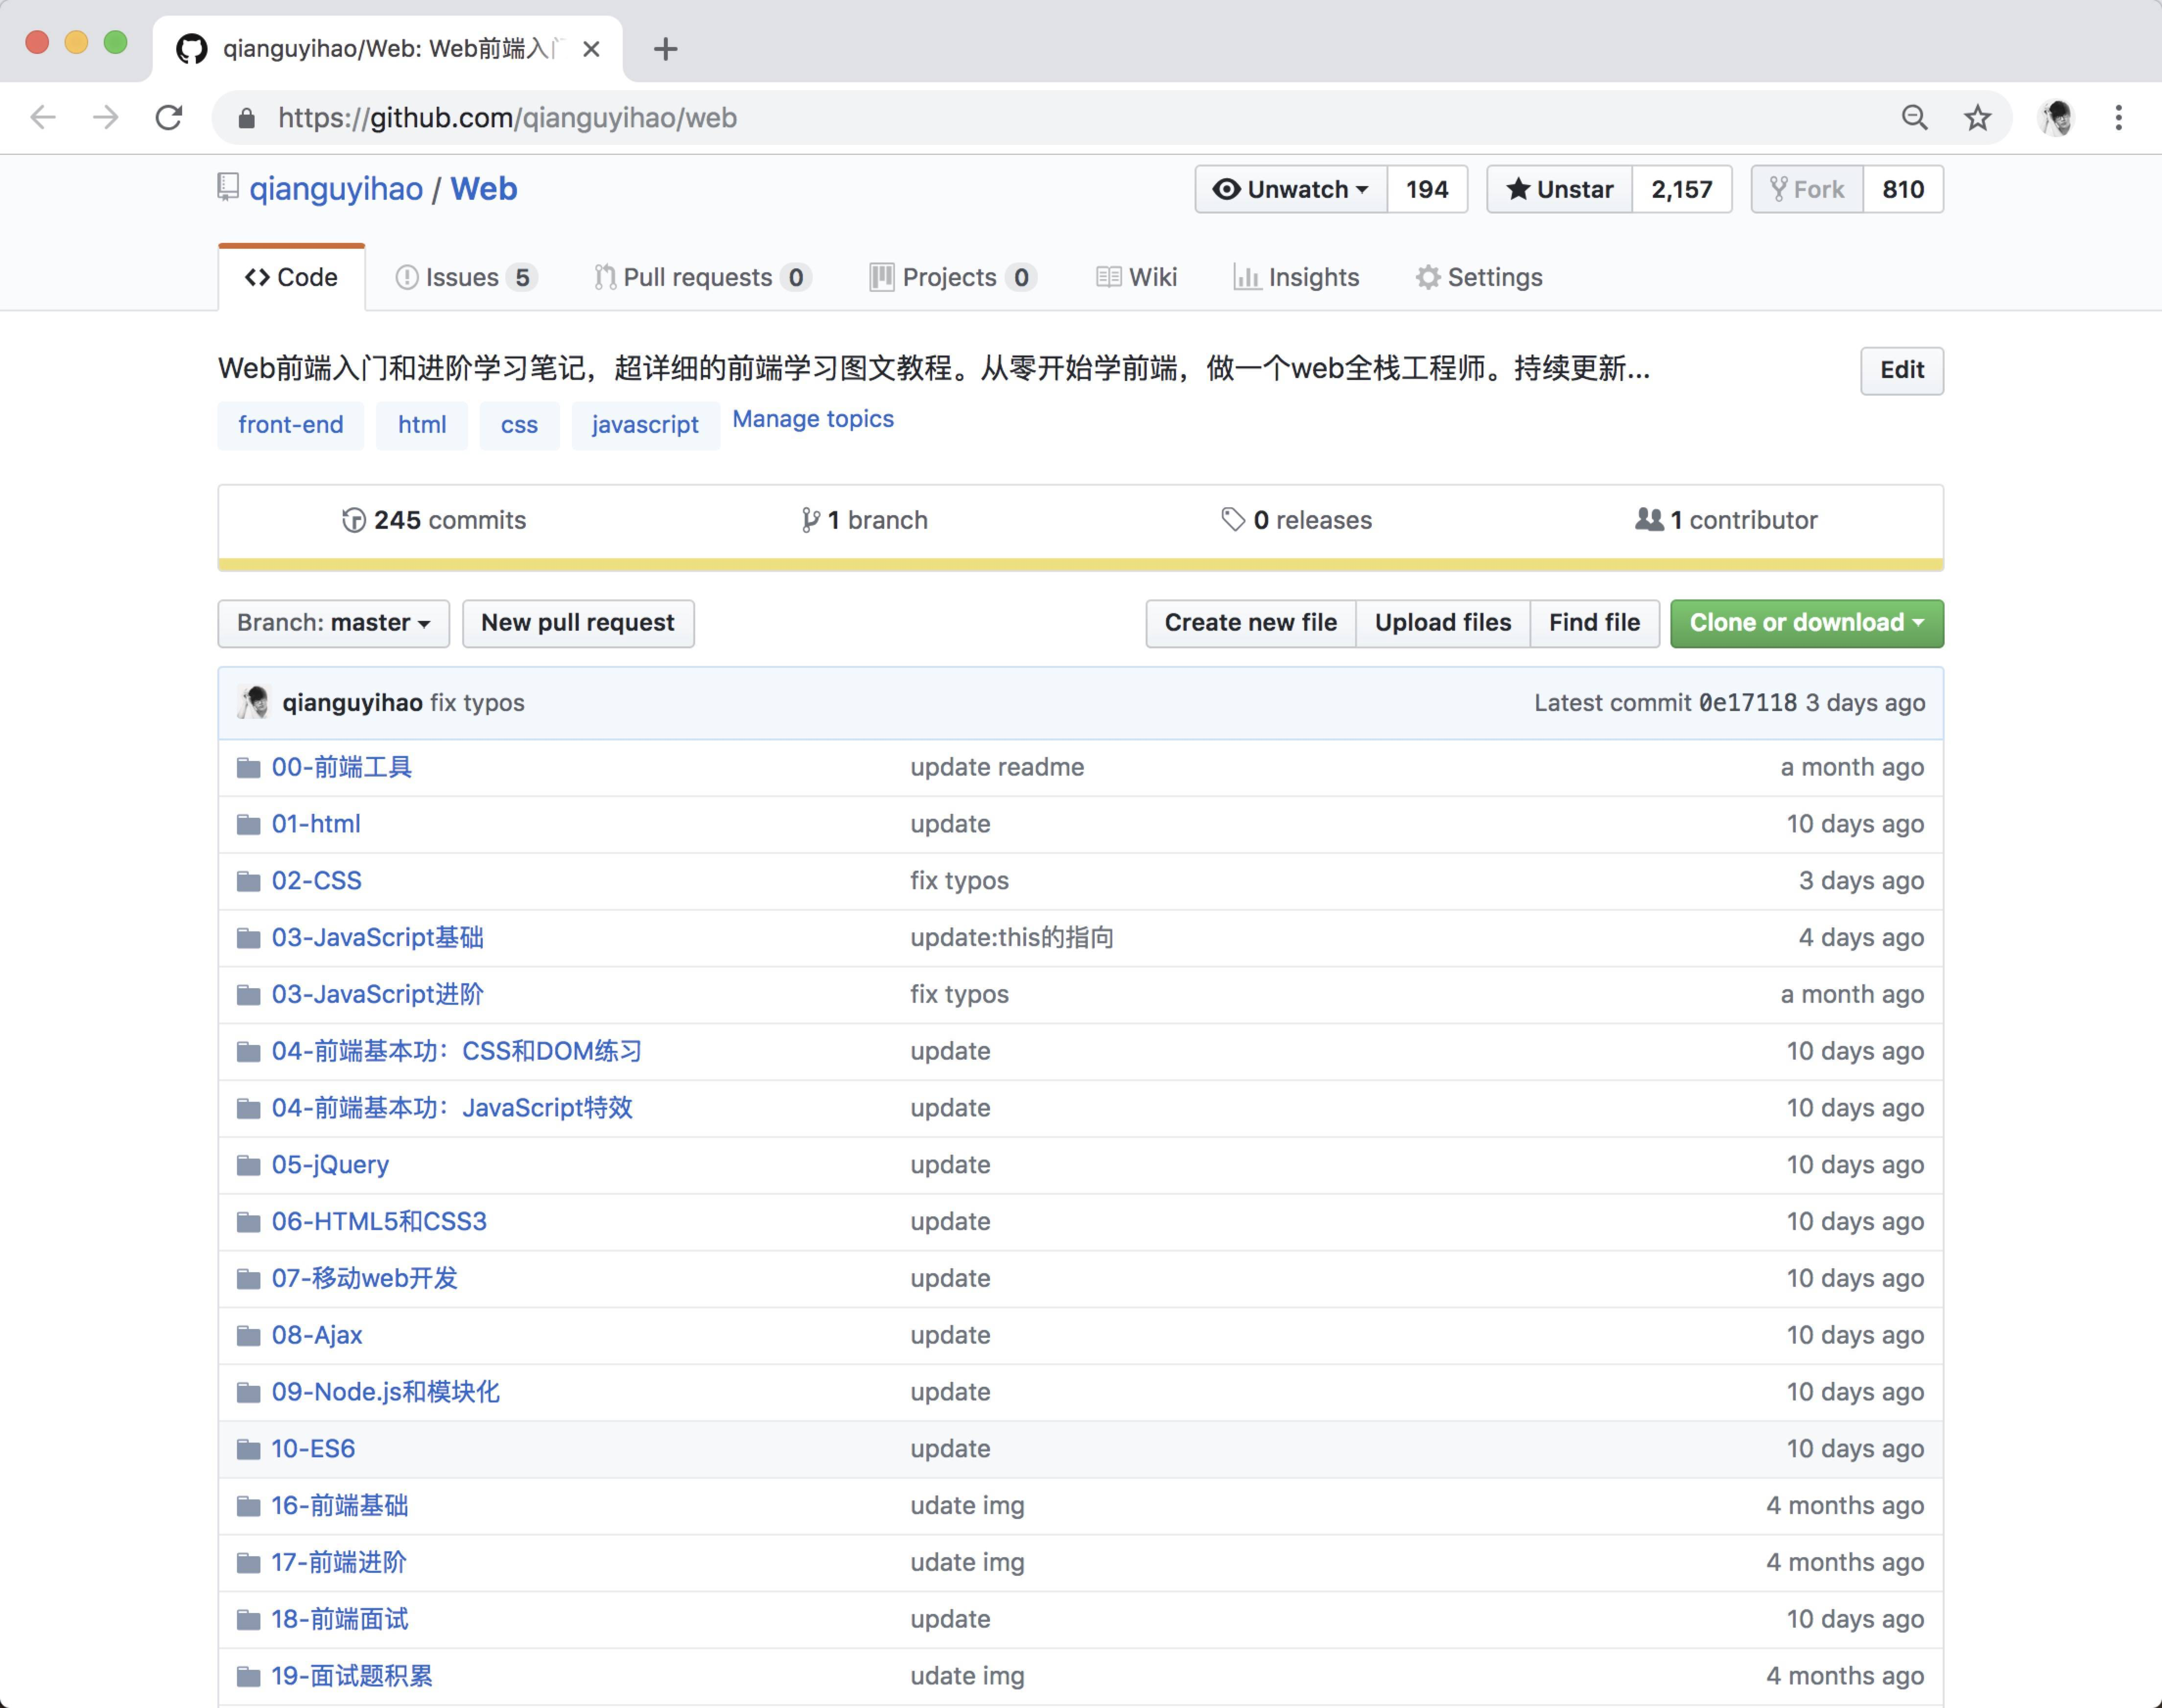The height and width of the screenshot is (1708, 2162).
Task: View the 810 forks count
Action: (1902, 189)
